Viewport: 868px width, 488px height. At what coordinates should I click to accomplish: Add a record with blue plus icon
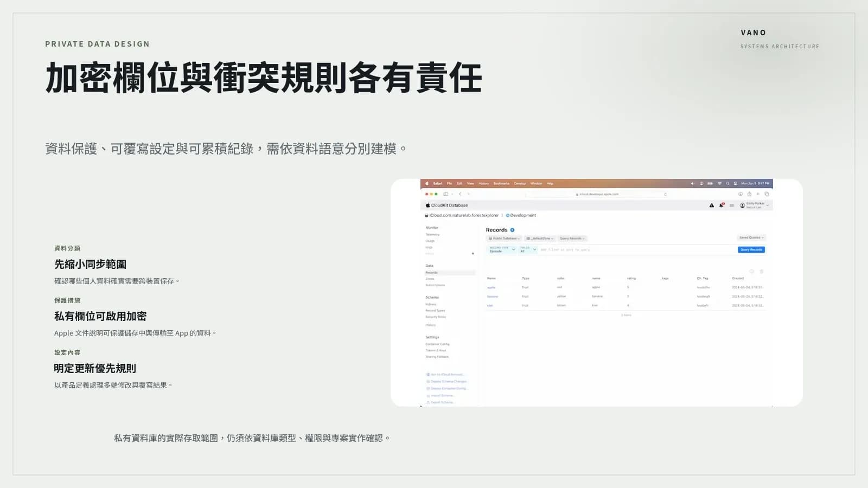point(512,230)
